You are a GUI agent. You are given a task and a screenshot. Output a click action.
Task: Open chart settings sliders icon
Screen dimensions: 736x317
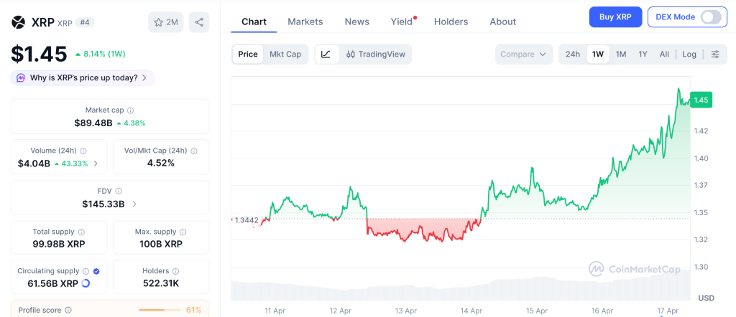click(715, 55)
